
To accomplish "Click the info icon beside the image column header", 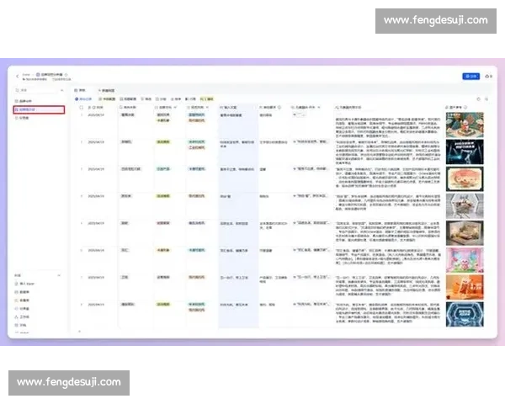I will [465, 107].
